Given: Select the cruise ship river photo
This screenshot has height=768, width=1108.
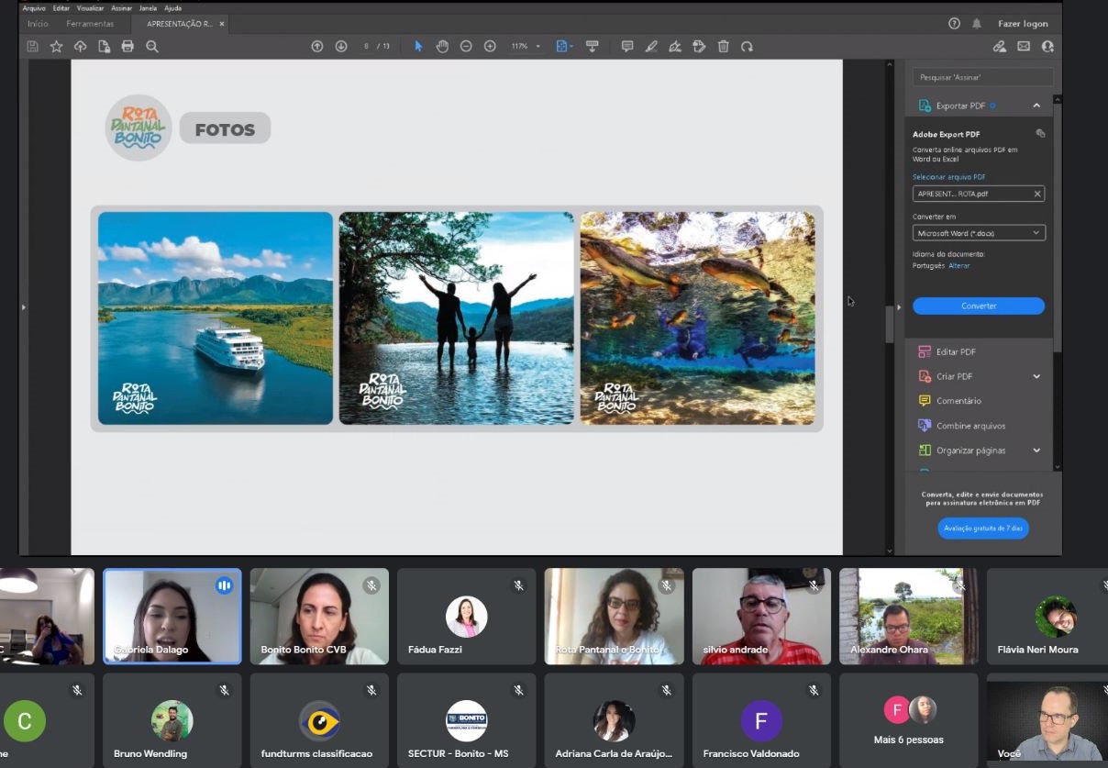Looking at the screenshot, I should pyautogui.click(x=216, y=318).
